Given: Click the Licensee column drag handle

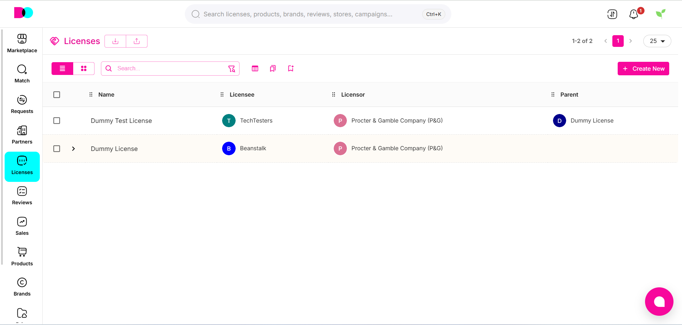Looking at the screenshot, I should 222,94.
